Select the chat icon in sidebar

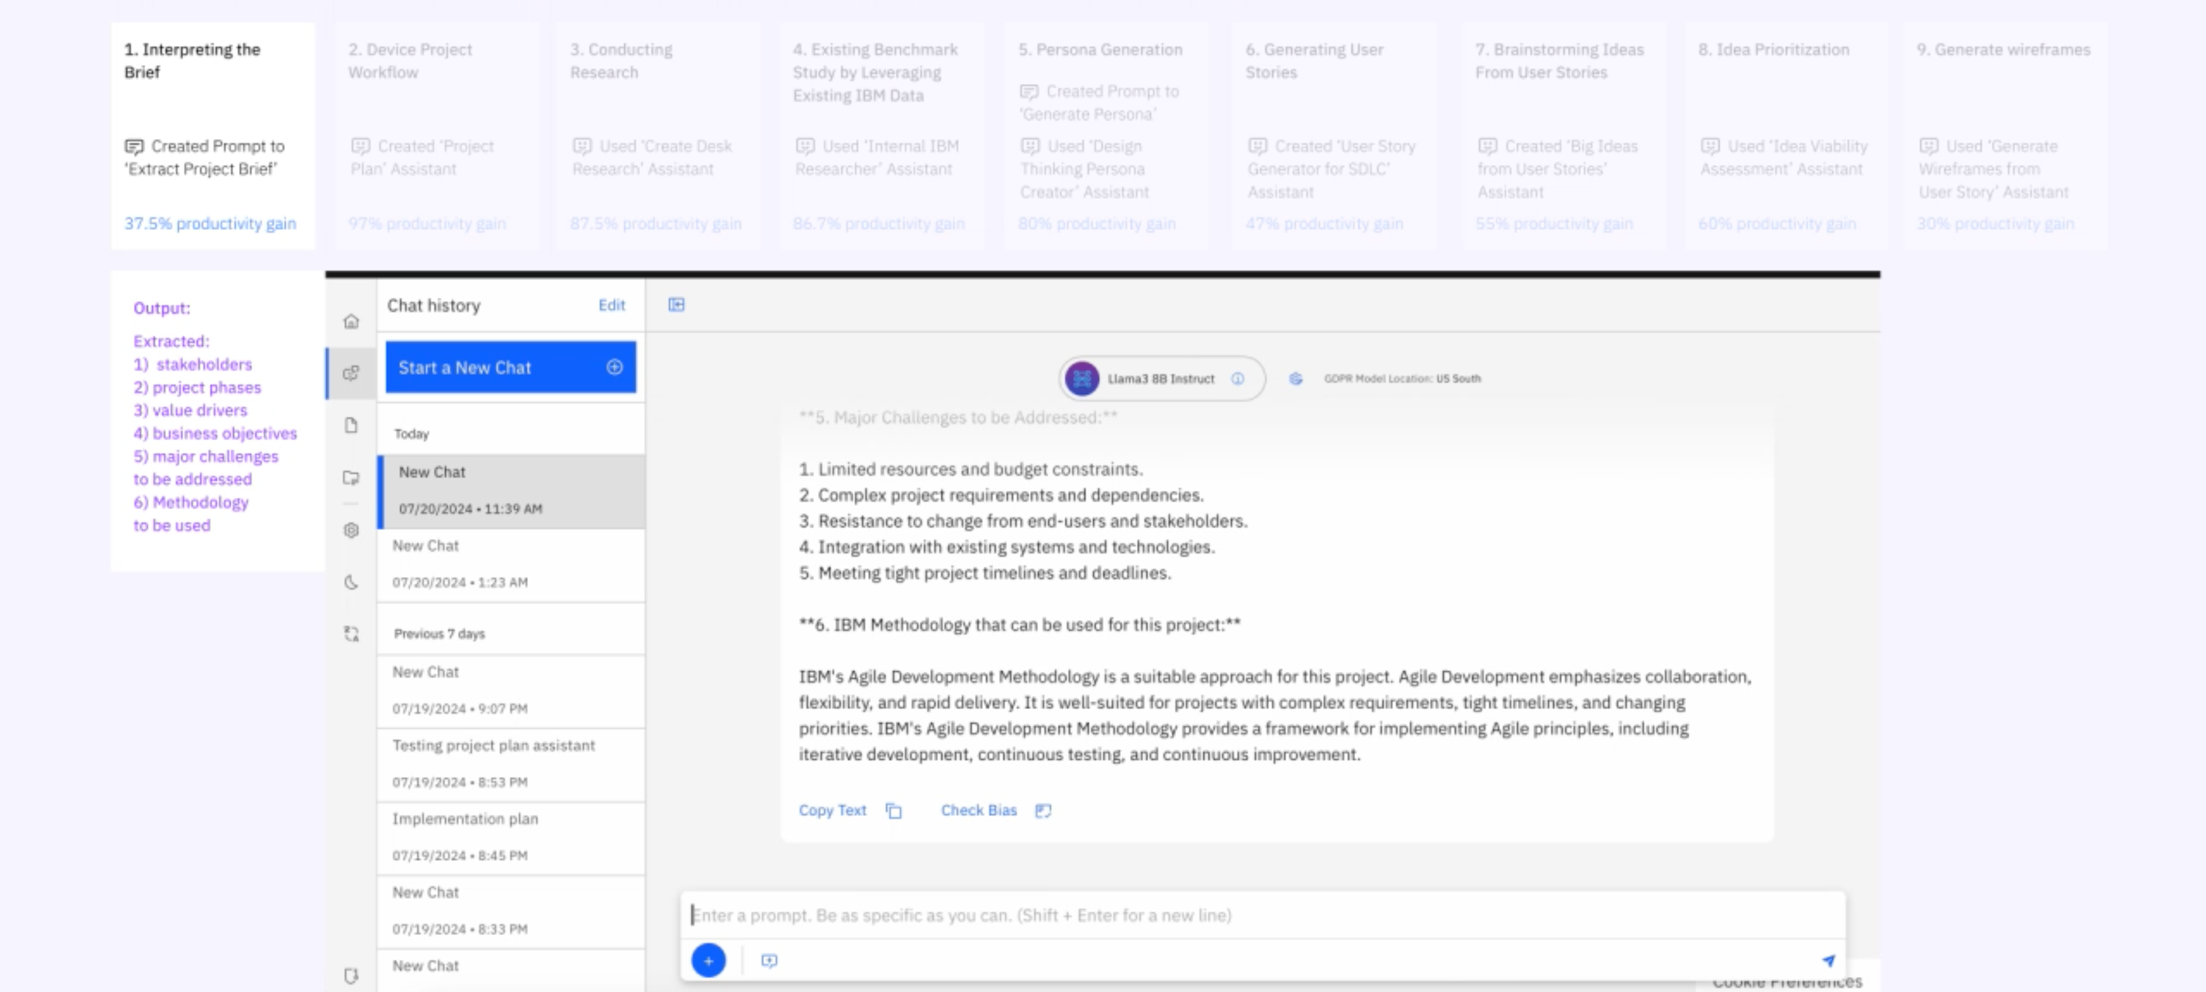(351, 373)
